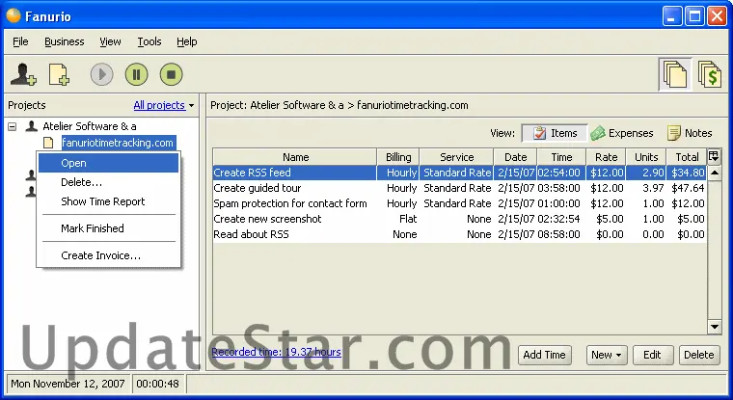Click the fanuriotimetracking.com project page icon

(48, 143)
